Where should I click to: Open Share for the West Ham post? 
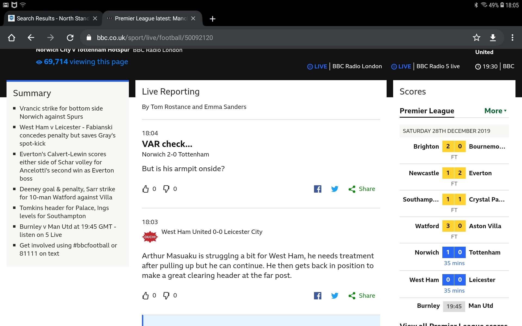pyautogui.click(x=362, y=296)
